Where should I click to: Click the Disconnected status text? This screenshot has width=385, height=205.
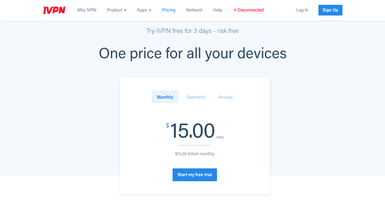click(250, 10)
